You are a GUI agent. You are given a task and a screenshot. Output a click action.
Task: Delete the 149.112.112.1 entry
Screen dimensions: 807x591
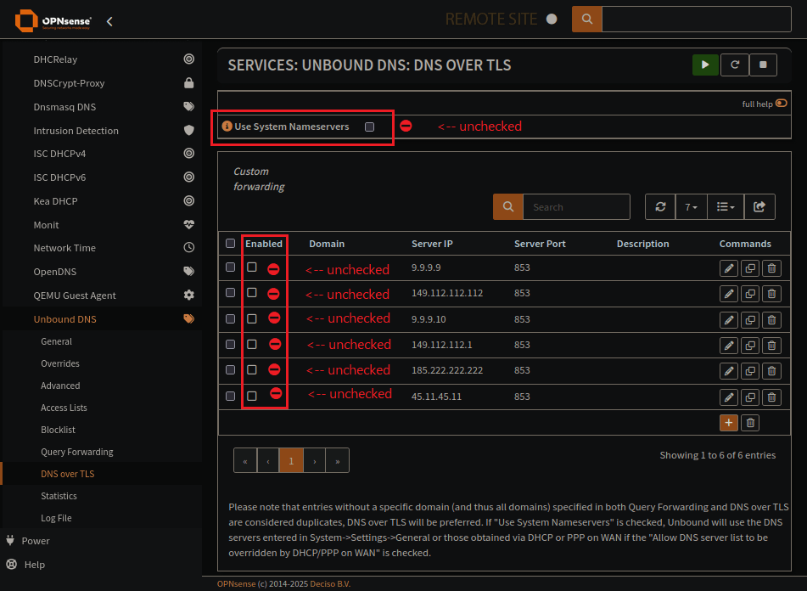pyautogui.click(x=771, y=345)
